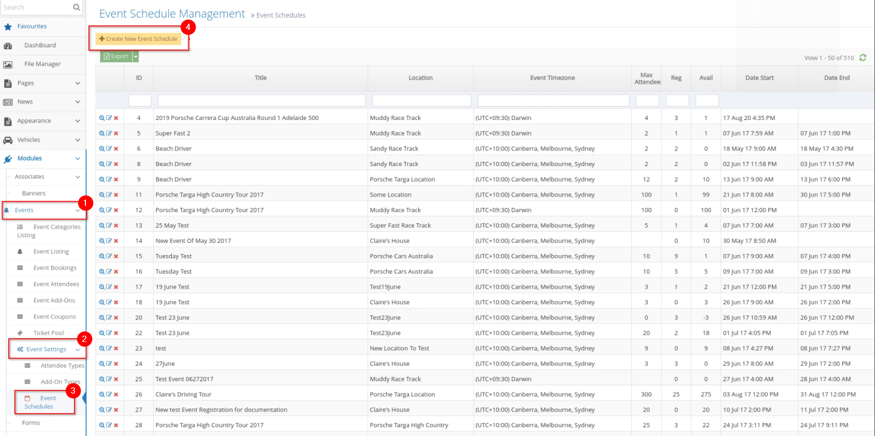The image size is (875, 436).
Task: Expand the Vehicles sidebar section
Action: [x=78, y=140]
